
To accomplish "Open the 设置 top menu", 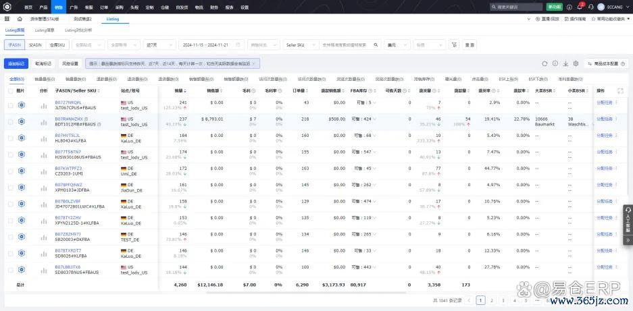I will 245,7.
